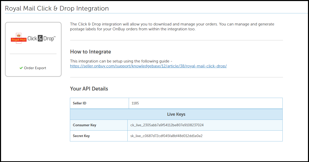Click the Consumer Key label cell
309x162 pixels.
click(x=85, y=125)
